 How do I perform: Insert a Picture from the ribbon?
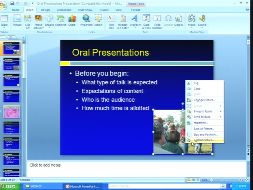[17, 21]
